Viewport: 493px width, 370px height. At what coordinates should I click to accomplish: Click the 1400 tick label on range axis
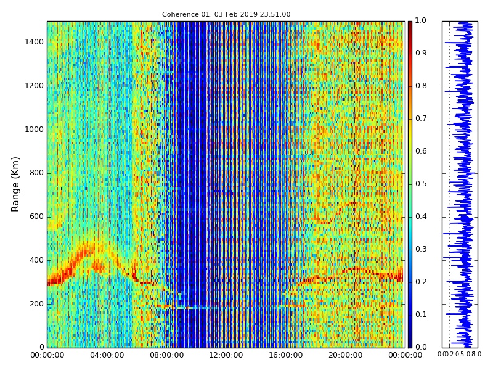click(35, 42)
